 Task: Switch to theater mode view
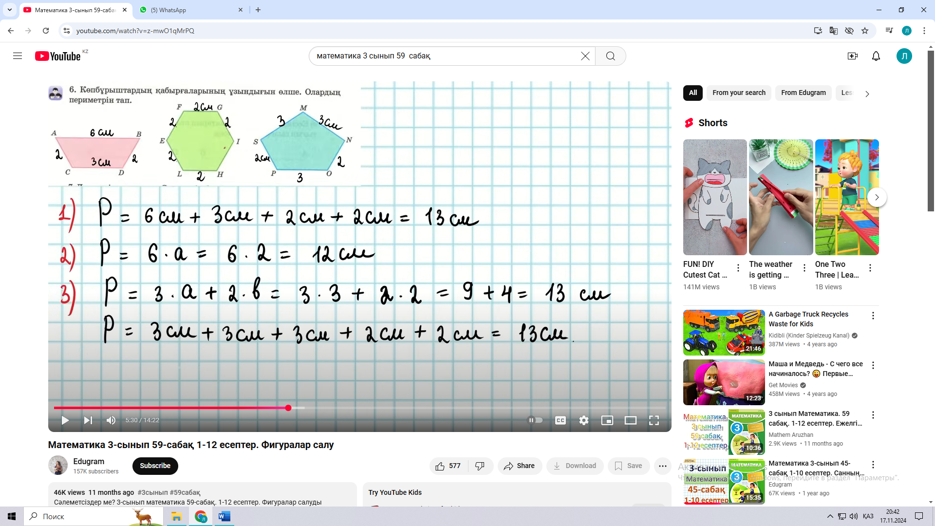pyautogui.click(x=631, y=420)
